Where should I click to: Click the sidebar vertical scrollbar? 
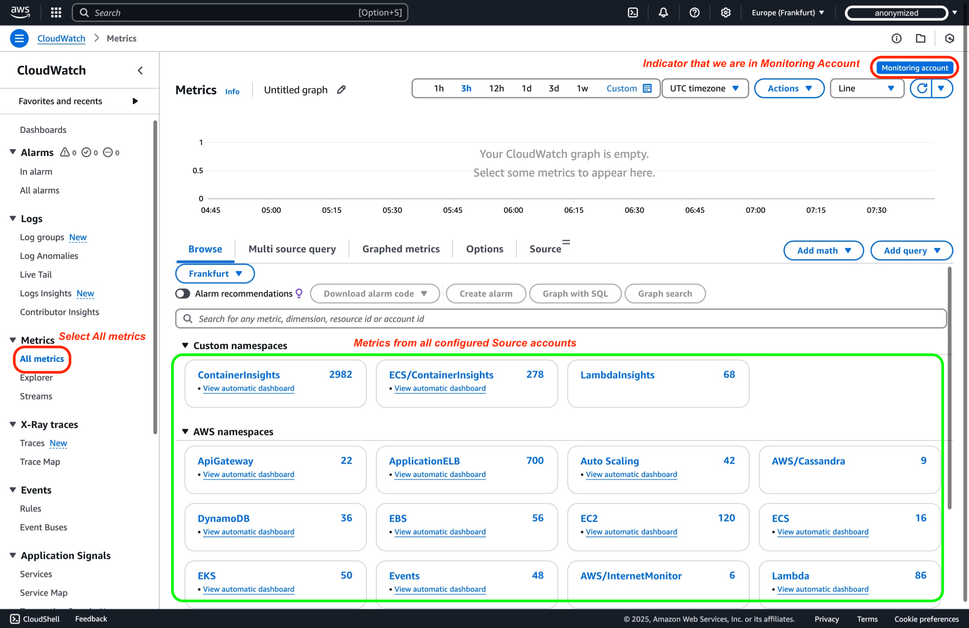[155, 277]
